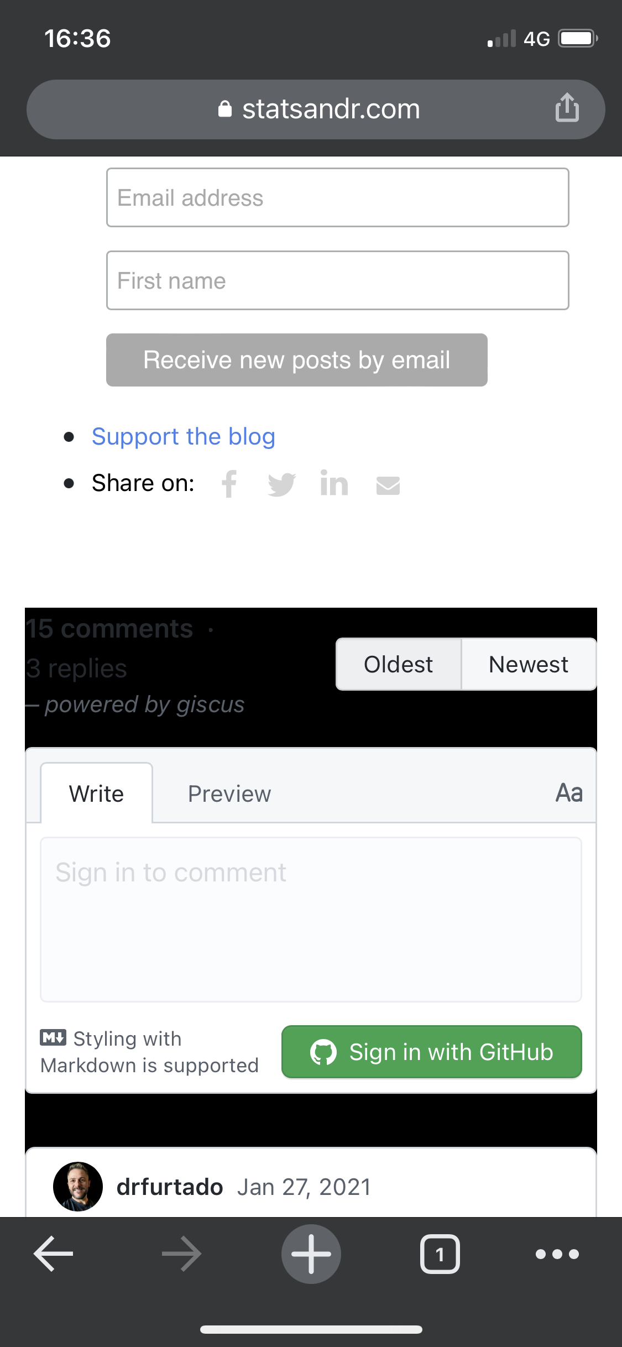622x1347 pixels.
Task: Open the tab switcher showing 1
Action: pos(440,1254)
